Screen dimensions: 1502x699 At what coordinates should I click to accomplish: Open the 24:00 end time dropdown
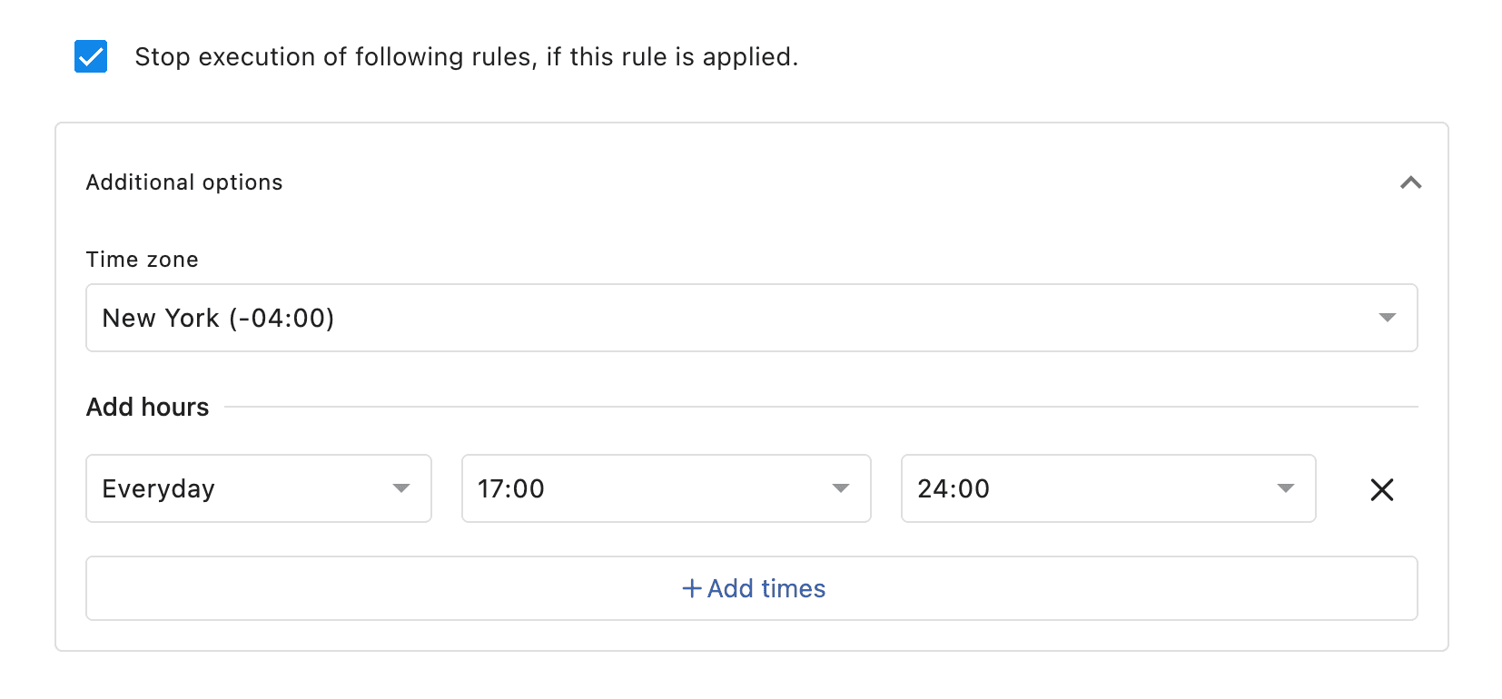coord(1107,488)
